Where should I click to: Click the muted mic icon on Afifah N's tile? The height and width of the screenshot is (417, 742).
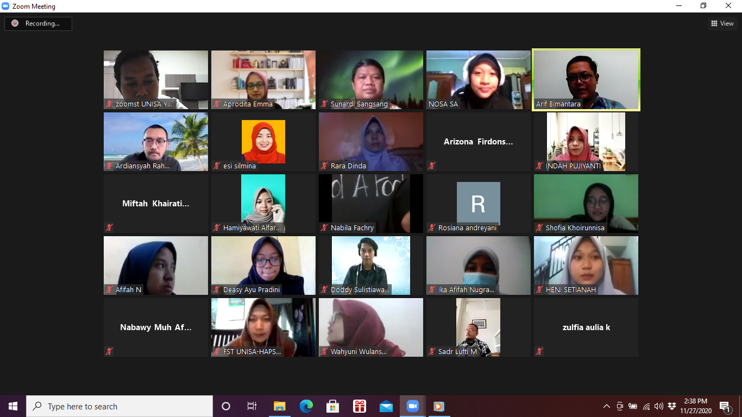109,290
